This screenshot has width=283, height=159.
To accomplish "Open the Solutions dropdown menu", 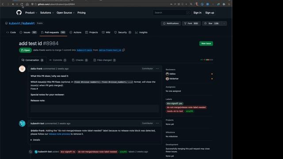I will point(47,13).
